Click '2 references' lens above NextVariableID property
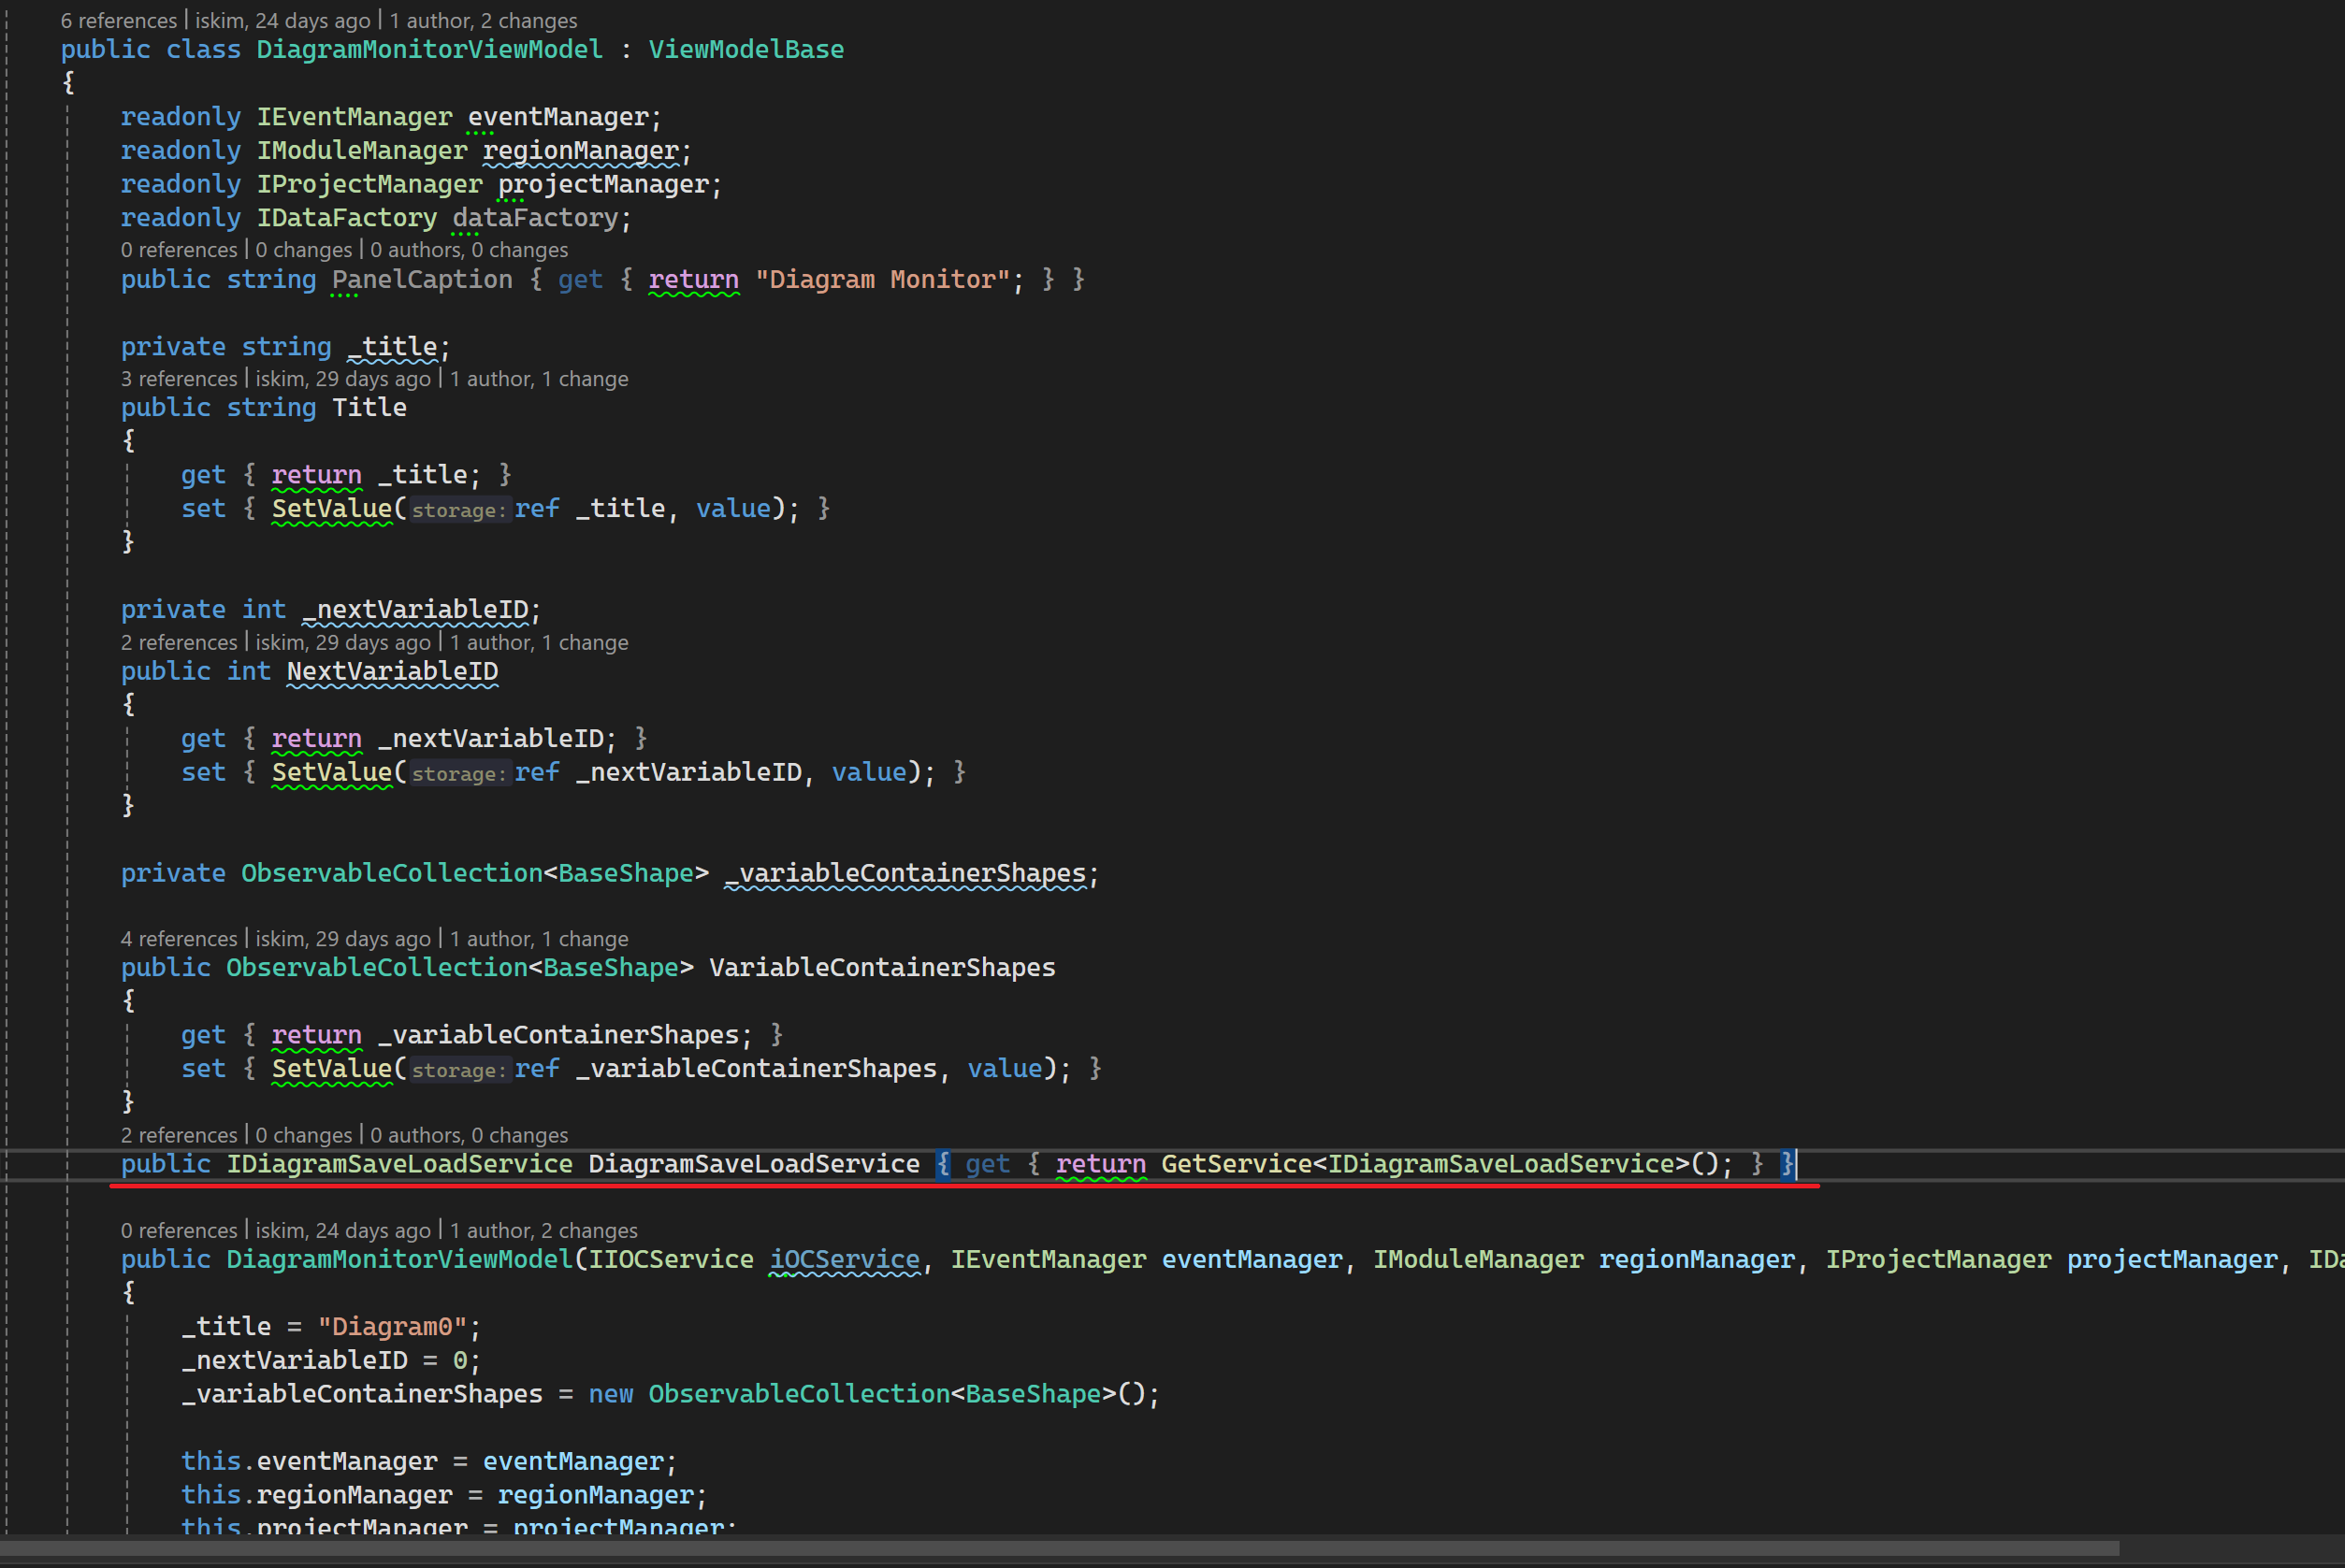This screenshot has width=2345, height=1568. (179, 643)
